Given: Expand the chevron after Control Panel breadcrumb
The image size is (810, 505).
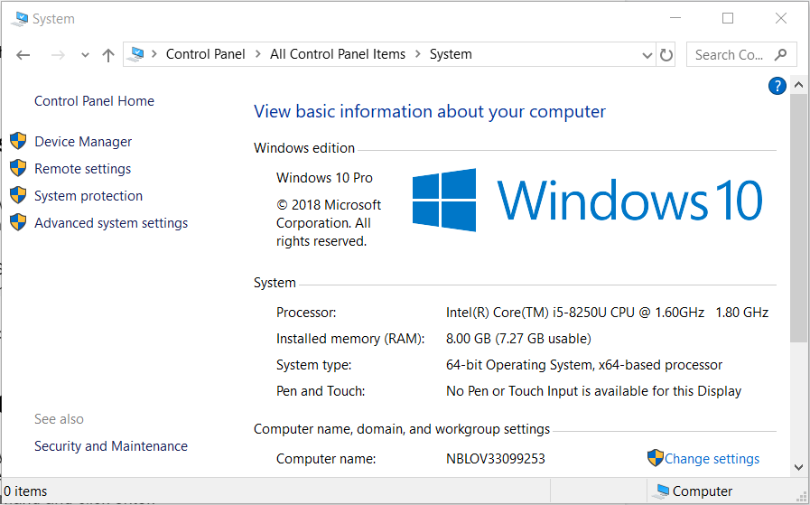Looking at the screenshot, I should (257, 54).
